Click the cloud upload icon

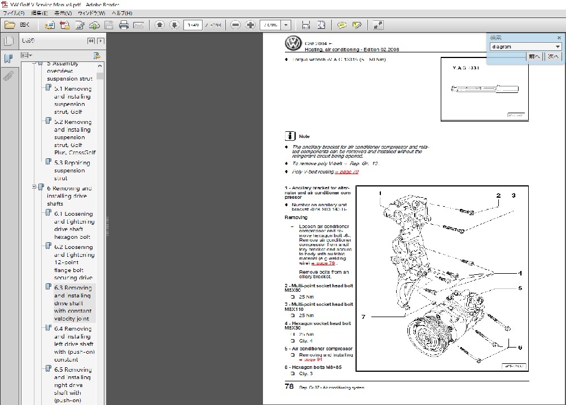click(94, 25)
